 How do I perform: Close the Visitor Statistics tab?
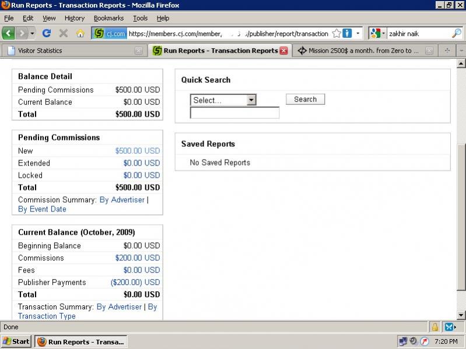pos(138,51)
